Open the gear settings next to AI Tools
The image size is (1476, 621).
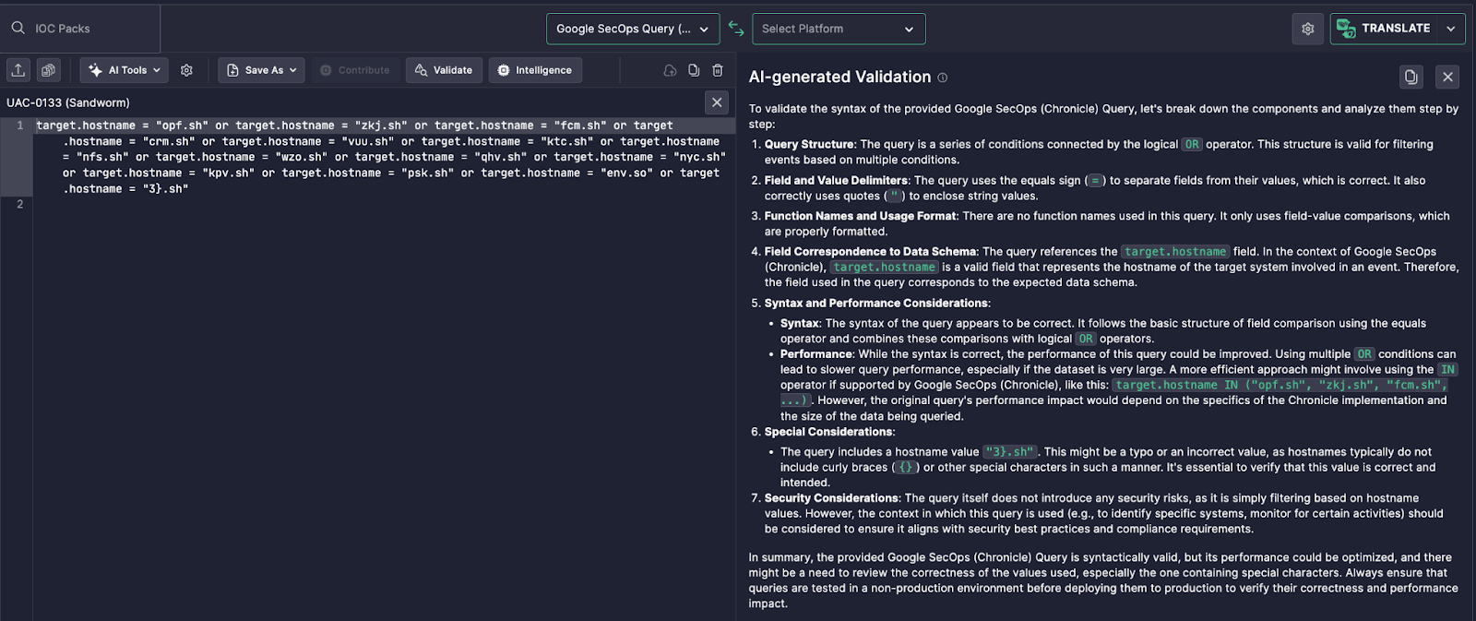coord(186,70)
